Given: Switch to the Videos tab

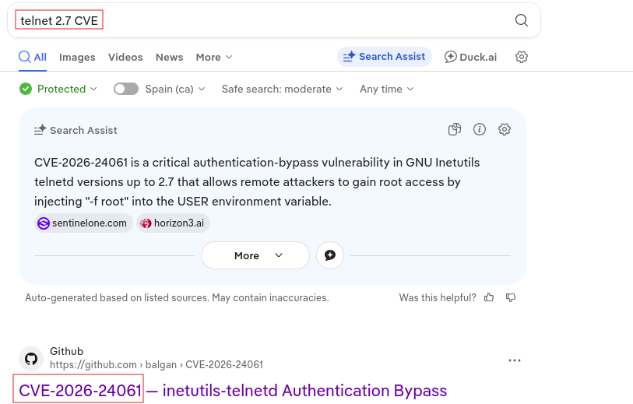Looking at the screenshot, I should point(125,58).
